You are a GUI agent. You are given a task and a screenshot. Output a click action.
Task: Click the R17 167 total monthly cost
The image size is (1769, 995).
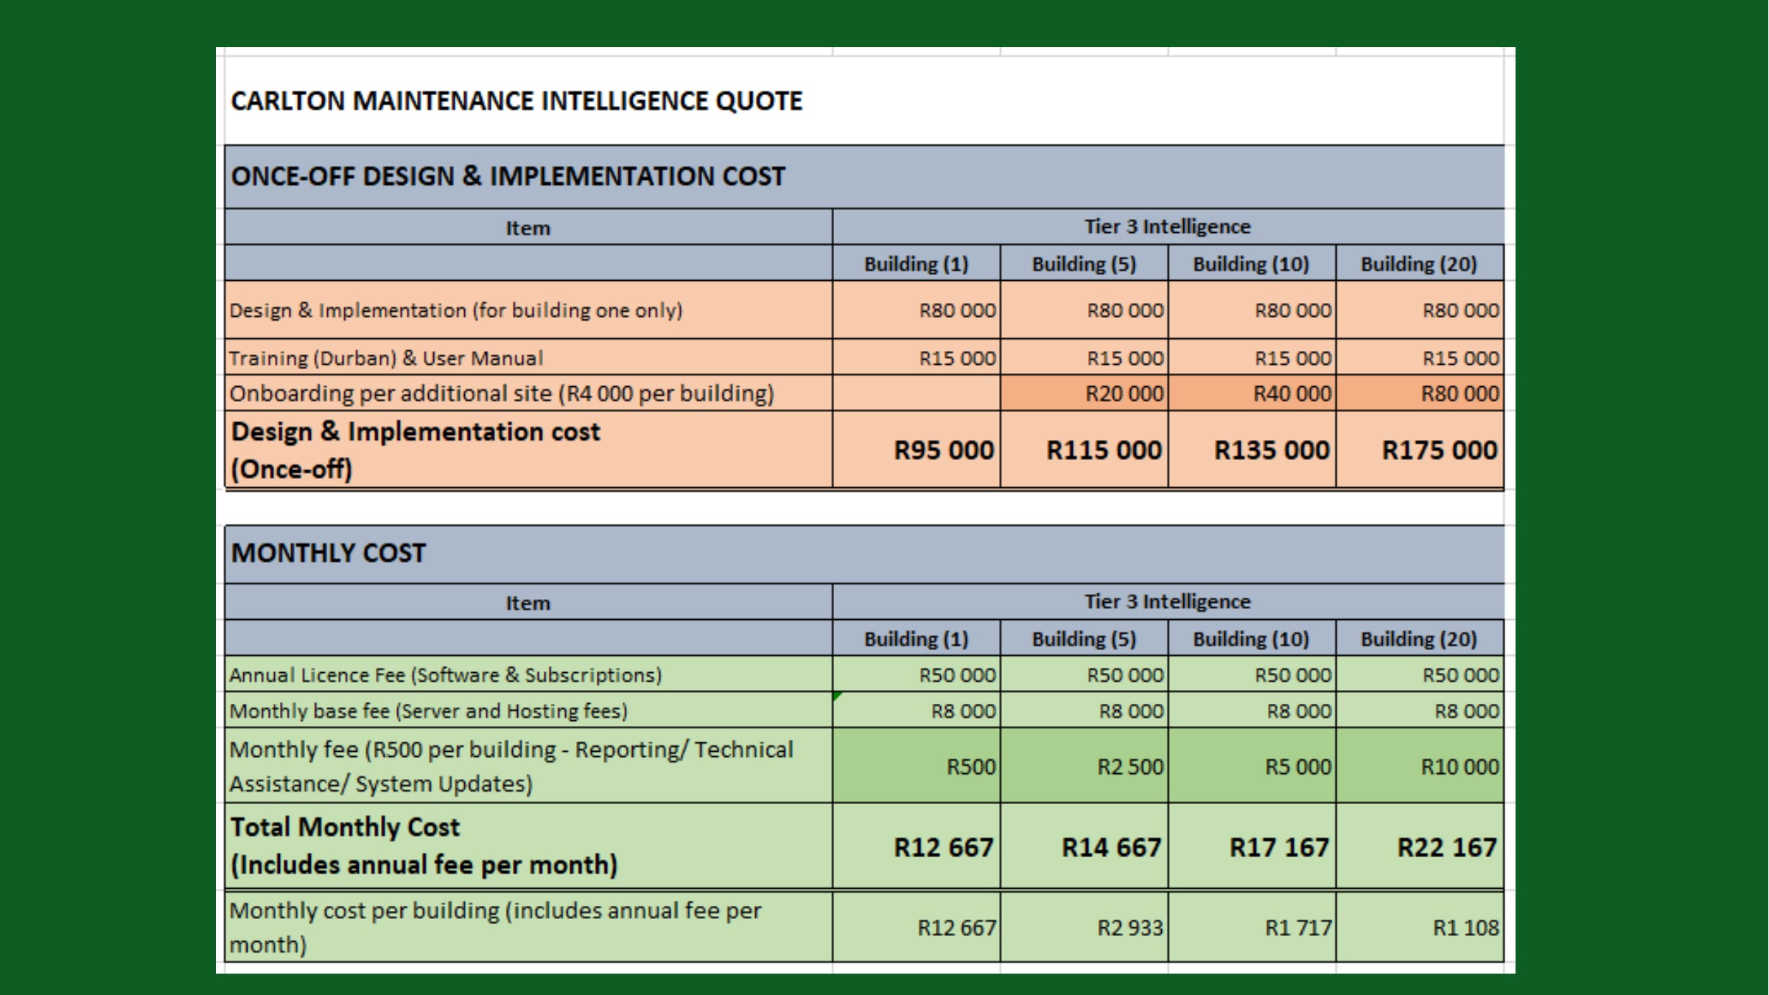1279,848
